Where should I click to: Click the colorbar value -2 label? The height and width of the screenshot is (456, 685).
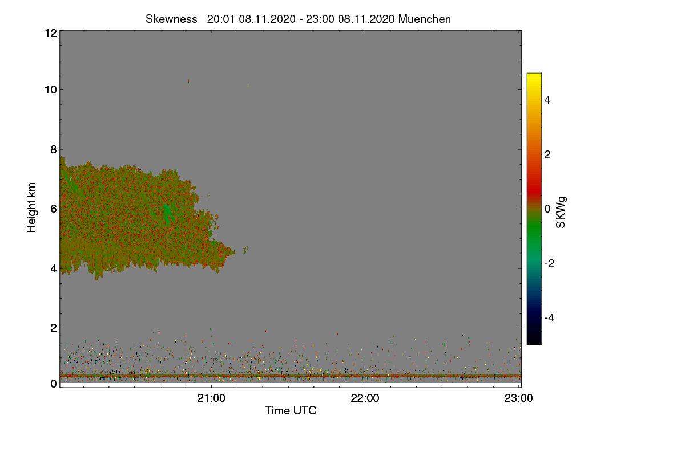[x=549, y=263]
